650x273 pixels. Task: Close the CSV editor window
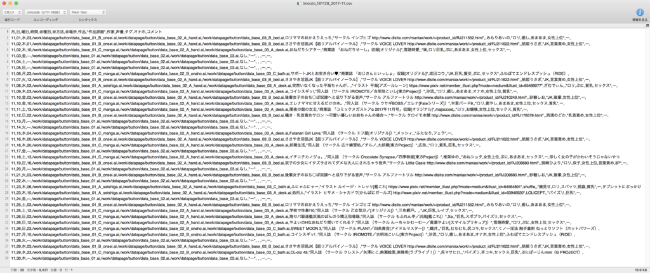point(4,3)
